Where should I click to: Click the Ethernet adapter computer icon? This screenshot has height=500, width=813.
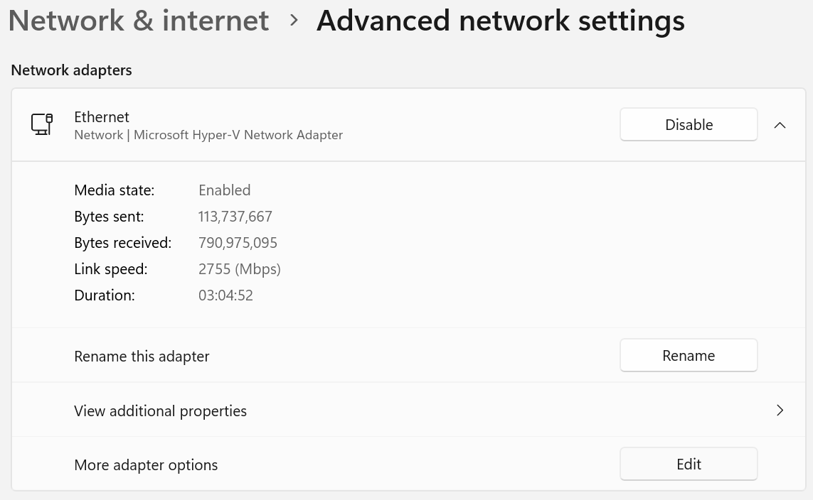click(x=42, y=124)
